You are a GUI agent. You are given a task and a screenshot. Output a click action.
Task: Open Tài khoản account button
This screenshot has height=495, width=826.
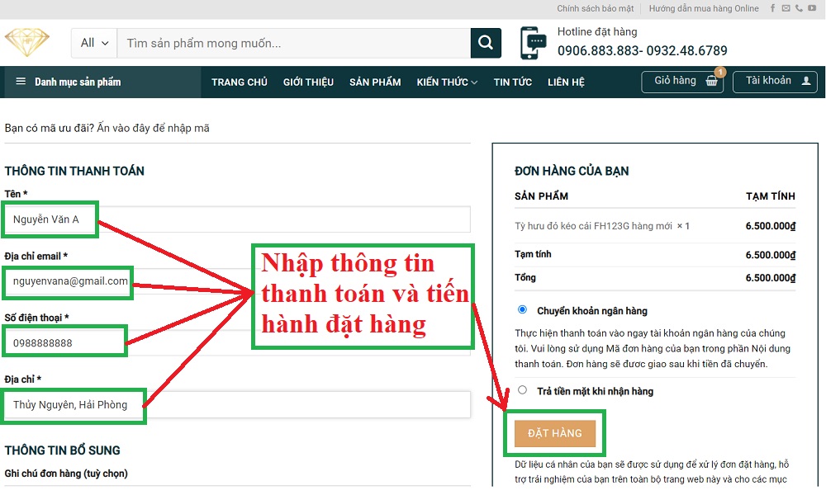tap(775, 82)
